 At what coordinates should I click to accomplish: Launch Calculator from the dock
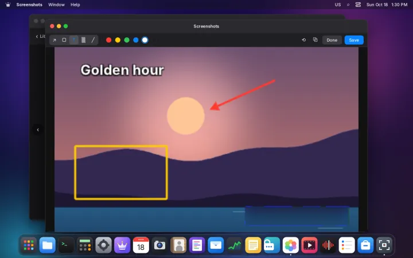pos(85,245)
